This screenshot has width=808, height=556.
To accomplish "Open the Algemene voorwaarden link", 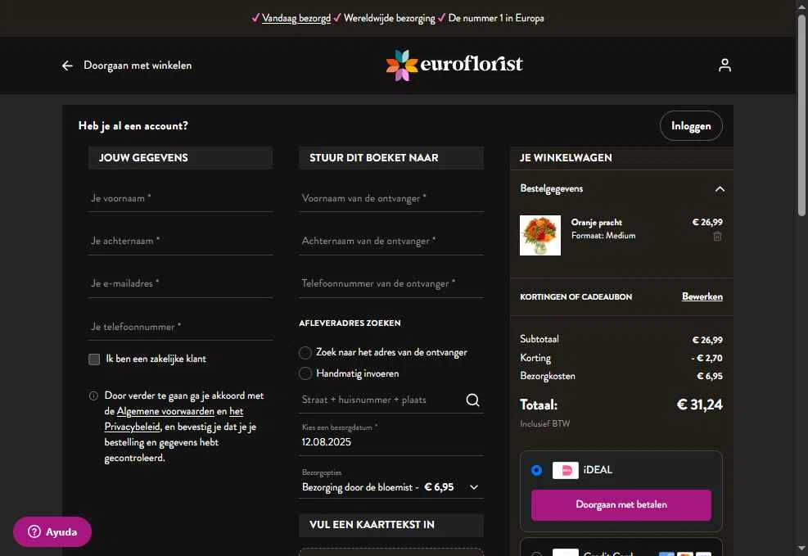I will (165, 411).
